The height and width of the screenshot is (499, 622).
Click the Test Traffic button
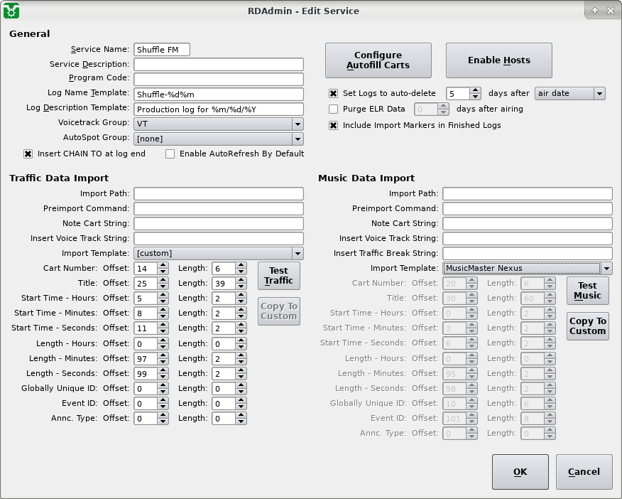pyautogui.click(x=278, y=276)
